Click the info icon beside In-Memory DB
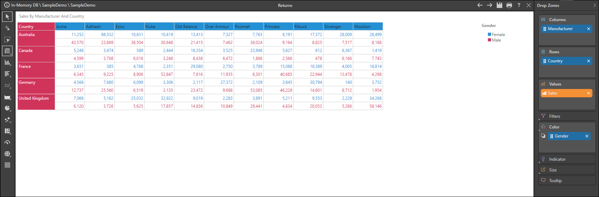The width and height of the screenshot is (599, 197). [7, 5]
